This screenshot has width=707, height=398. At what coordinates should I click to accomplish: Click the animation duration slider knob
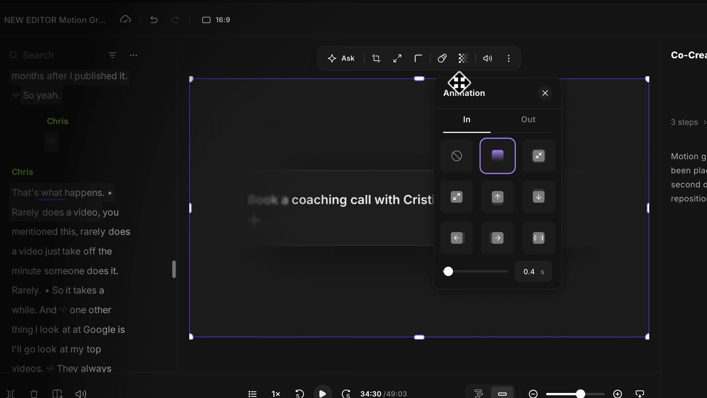pos(448,271)
